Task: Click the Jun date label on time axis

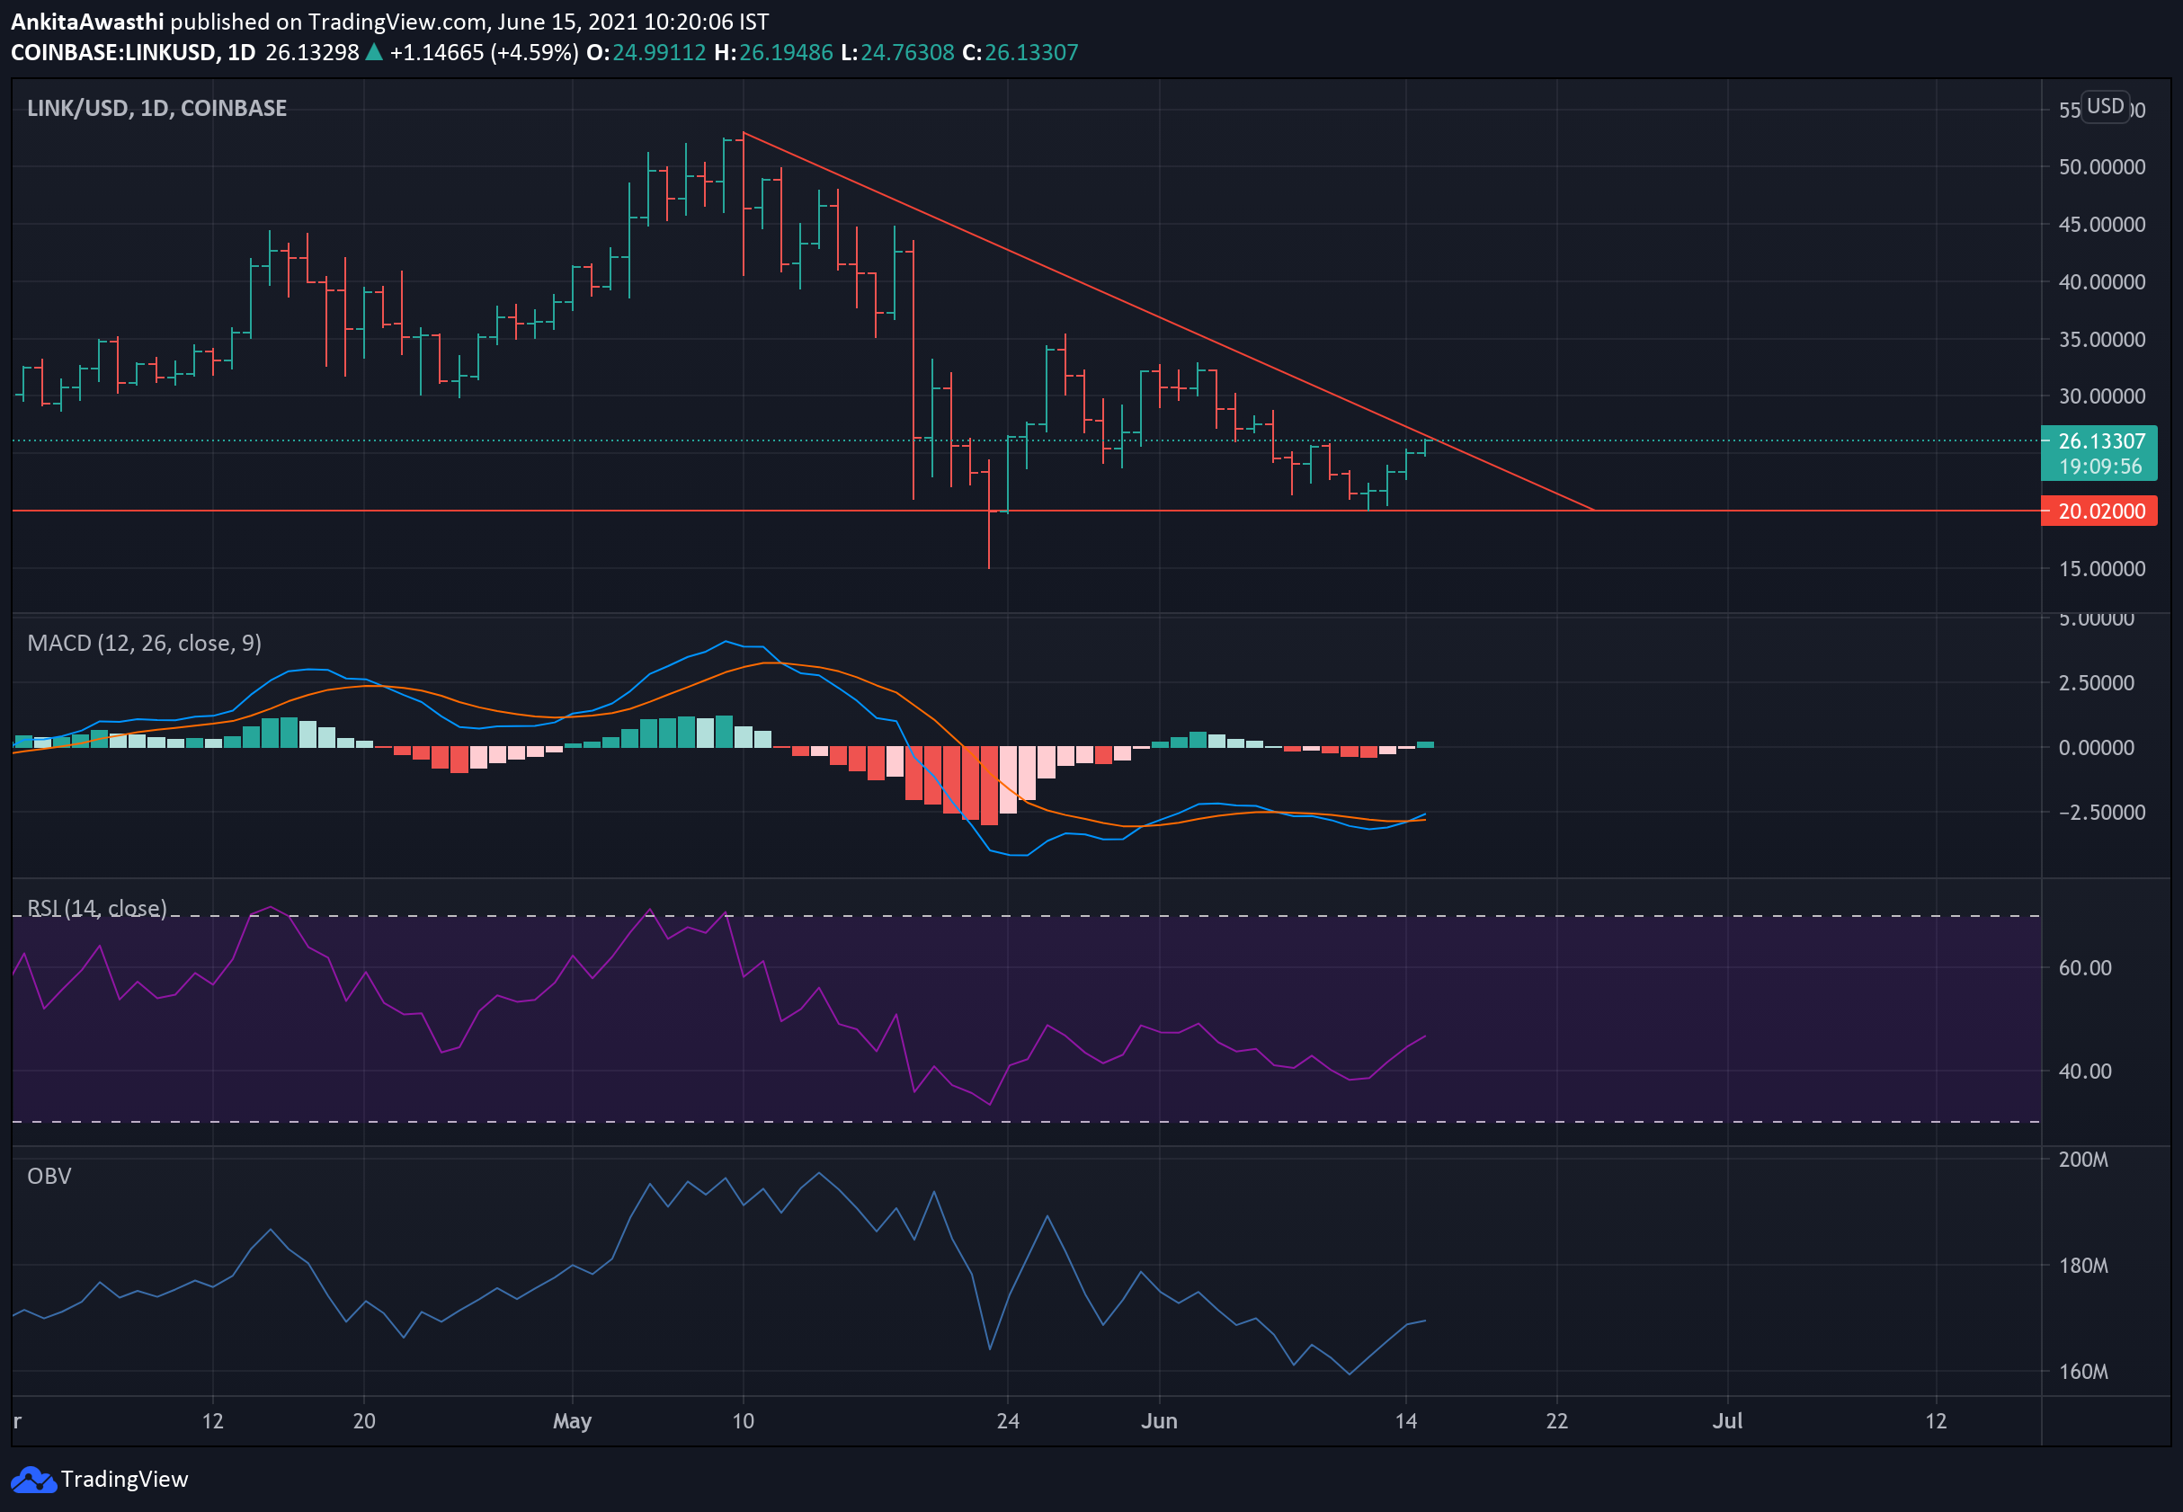Action: coord(1159,1421)
